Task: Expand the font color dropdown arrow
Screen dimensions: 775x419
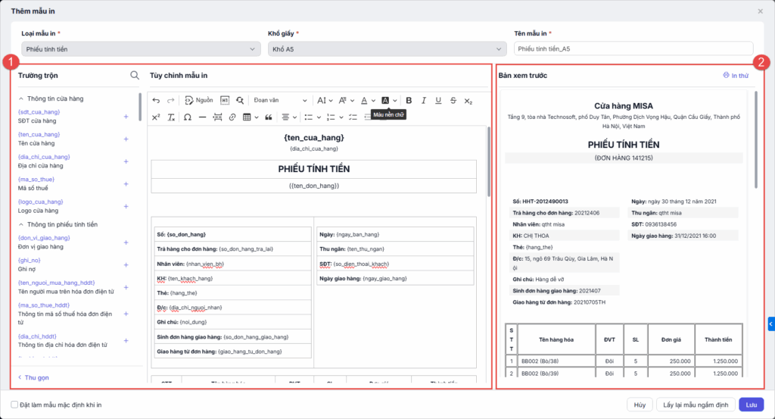Action: point(373,101)
